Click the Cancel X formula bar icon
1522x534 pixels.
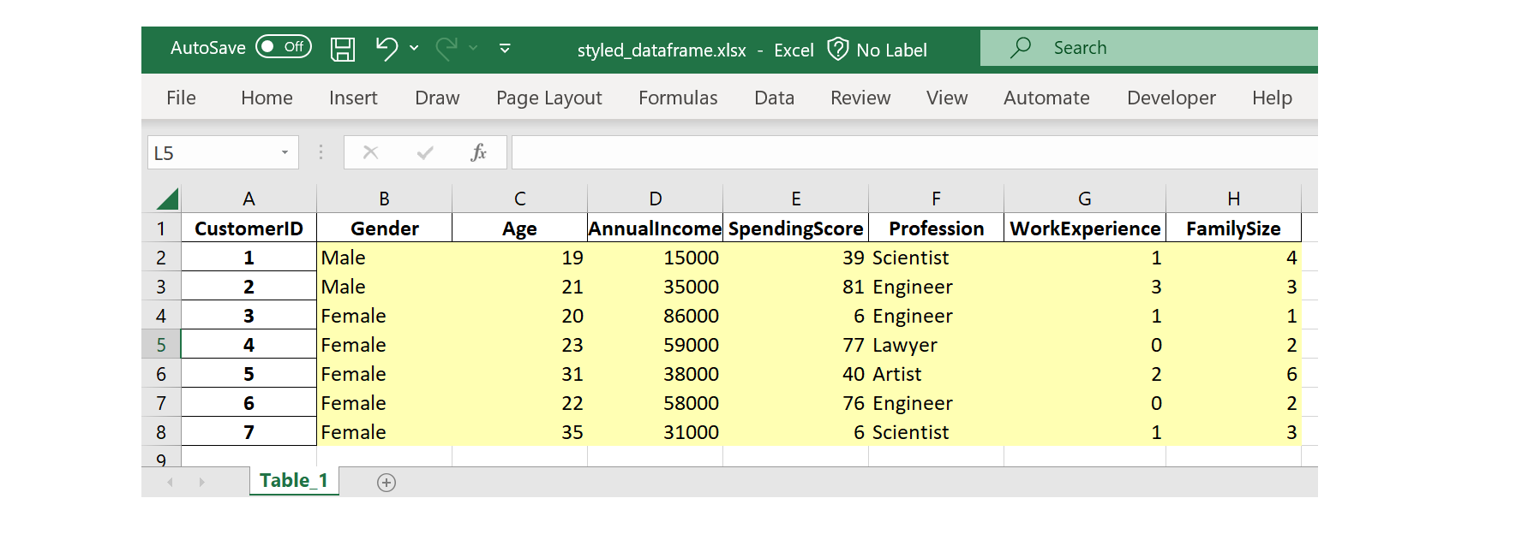tap(370, 152)
